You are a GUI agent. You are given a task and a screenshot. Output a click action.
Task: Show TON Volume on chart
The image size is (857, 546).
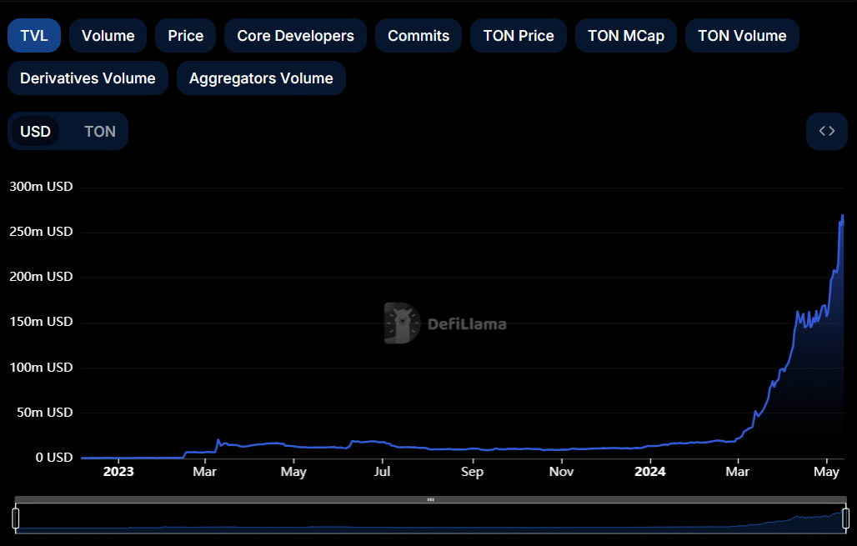741,36
